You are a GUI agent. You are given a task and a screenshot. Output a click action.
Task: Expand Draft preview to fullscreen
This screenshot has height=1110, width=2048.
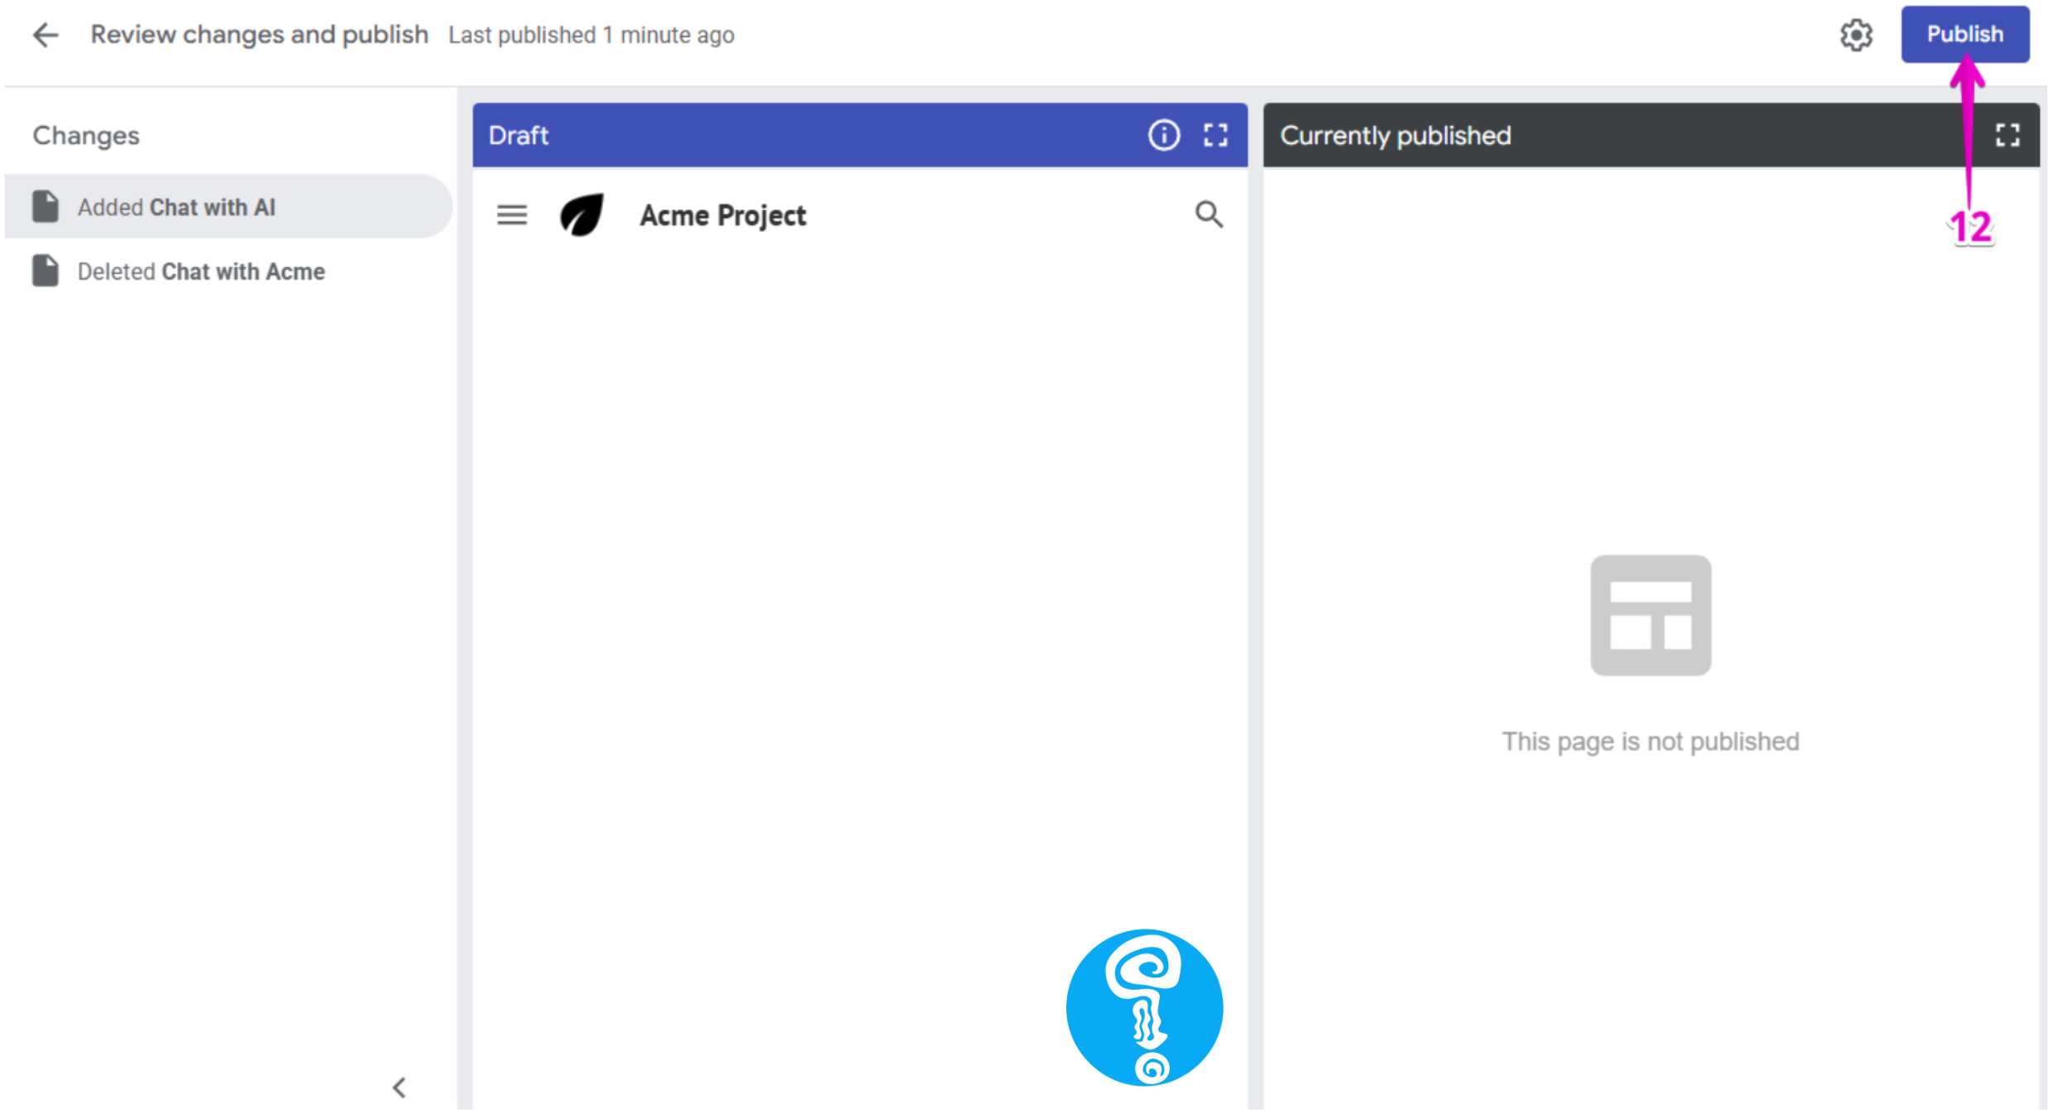pyautogui.click(x=1215, y=135)
